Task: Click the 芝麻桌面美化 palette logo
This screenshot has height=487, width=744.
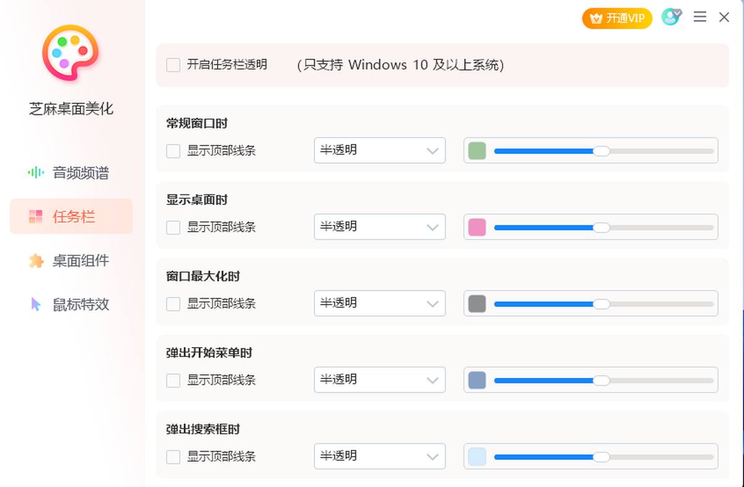Action: pos(70,53)
